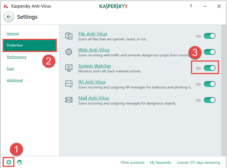Open the My Kaspersky link
This screenshot has width=227, height=168.
click(160, 163)
